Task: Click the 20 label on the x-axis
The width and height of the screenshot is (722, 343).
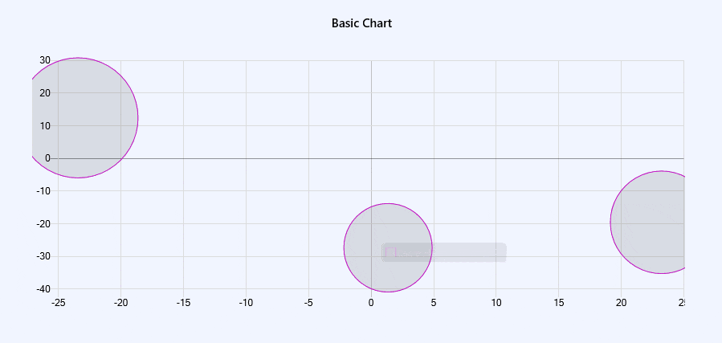Action: (x=621, y=303)
